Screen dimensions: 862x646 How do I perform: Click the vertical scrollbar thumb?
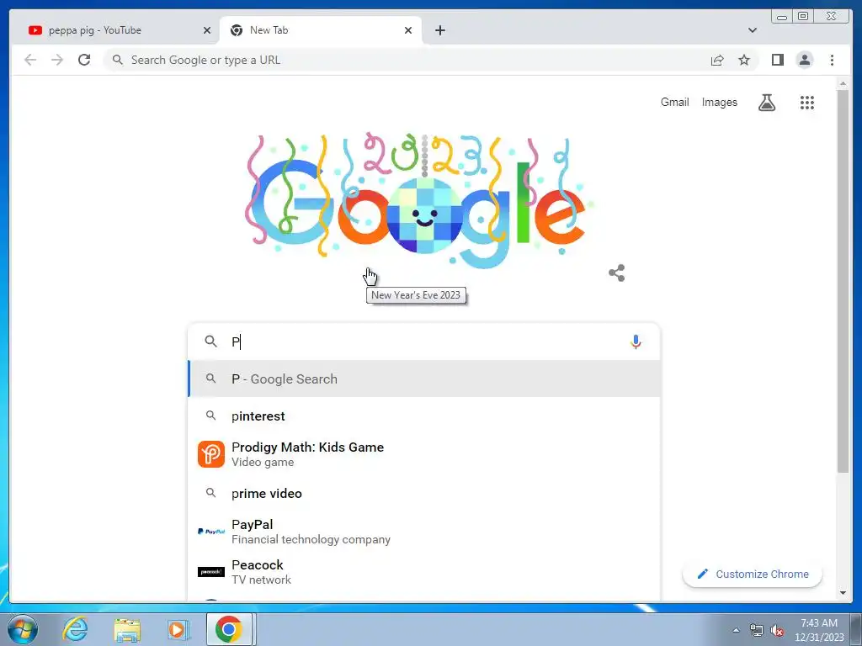click(x=843, y=280)
